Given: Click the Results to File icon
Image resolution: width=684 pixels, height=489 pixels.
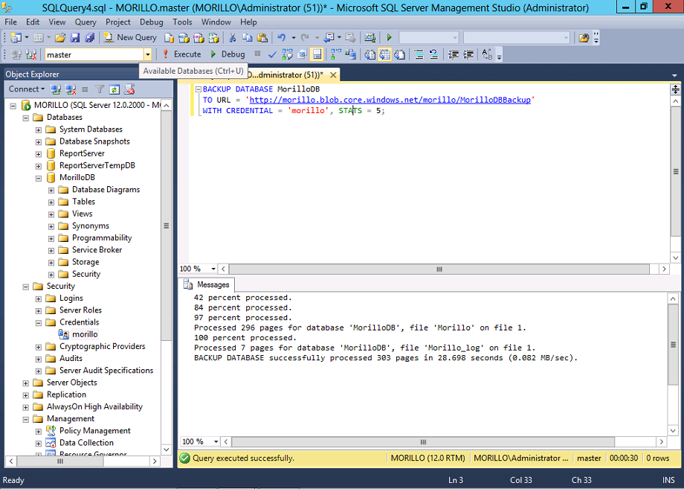Looking at the screenshot, I should click(x=399, y=54).
